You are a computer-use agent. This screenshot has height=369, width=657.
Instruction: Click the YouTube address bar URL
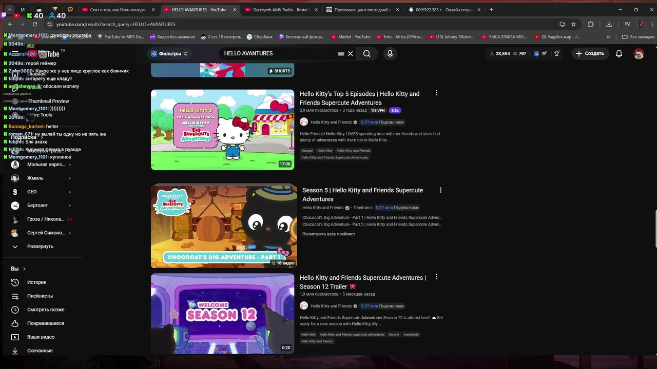116,24
